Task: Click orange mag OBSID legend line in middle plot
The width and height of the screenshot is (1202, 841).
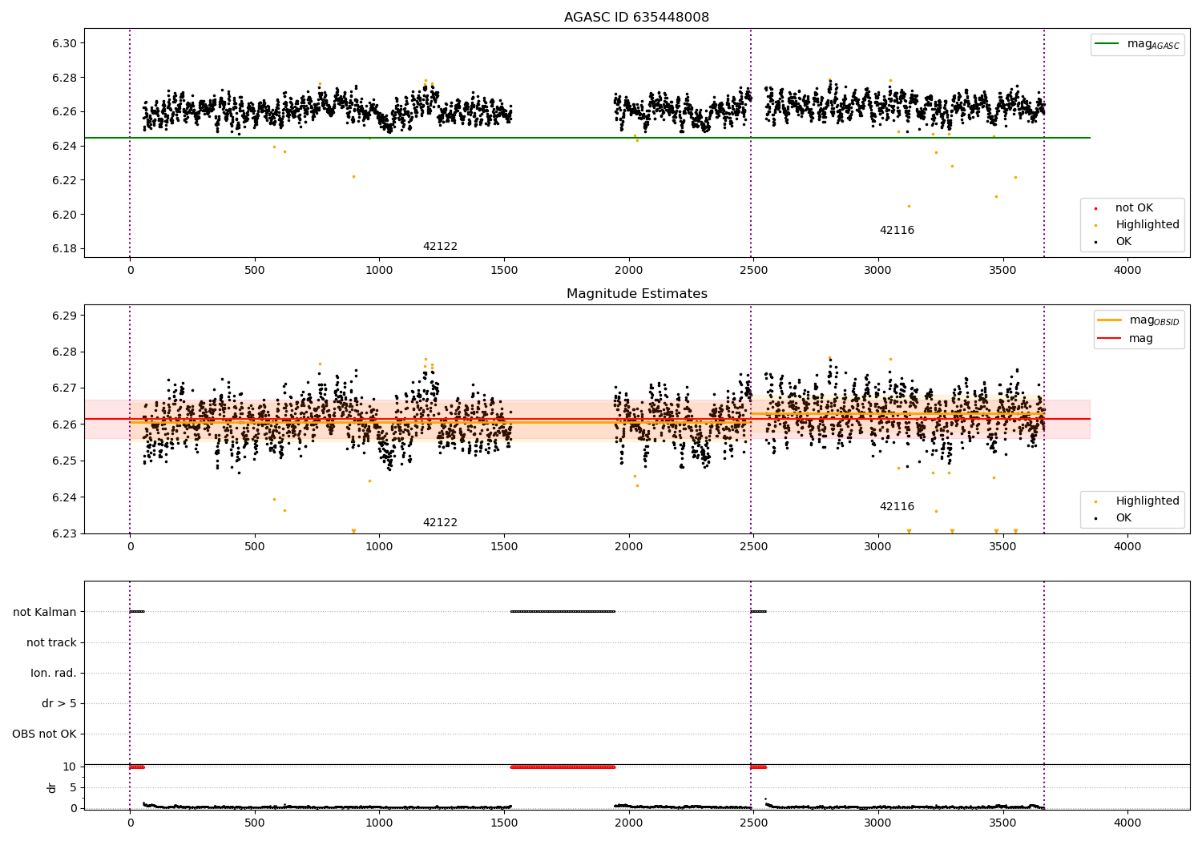Action: pos(1110,320)
